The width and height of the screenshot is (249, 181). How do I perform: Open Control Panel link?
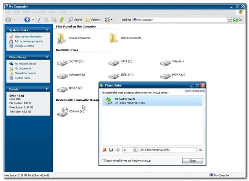coord(22,78)
